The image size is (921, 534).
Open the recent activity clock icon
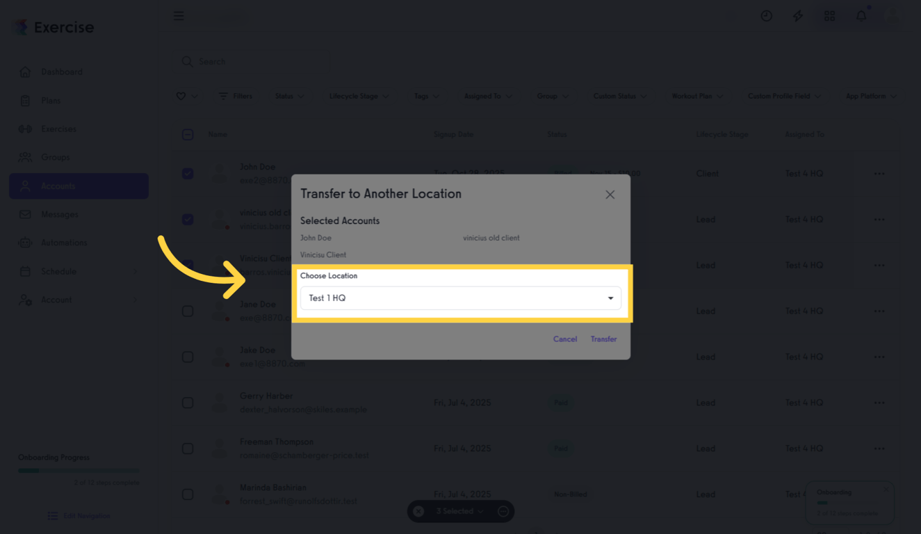(x=766, y=15)
